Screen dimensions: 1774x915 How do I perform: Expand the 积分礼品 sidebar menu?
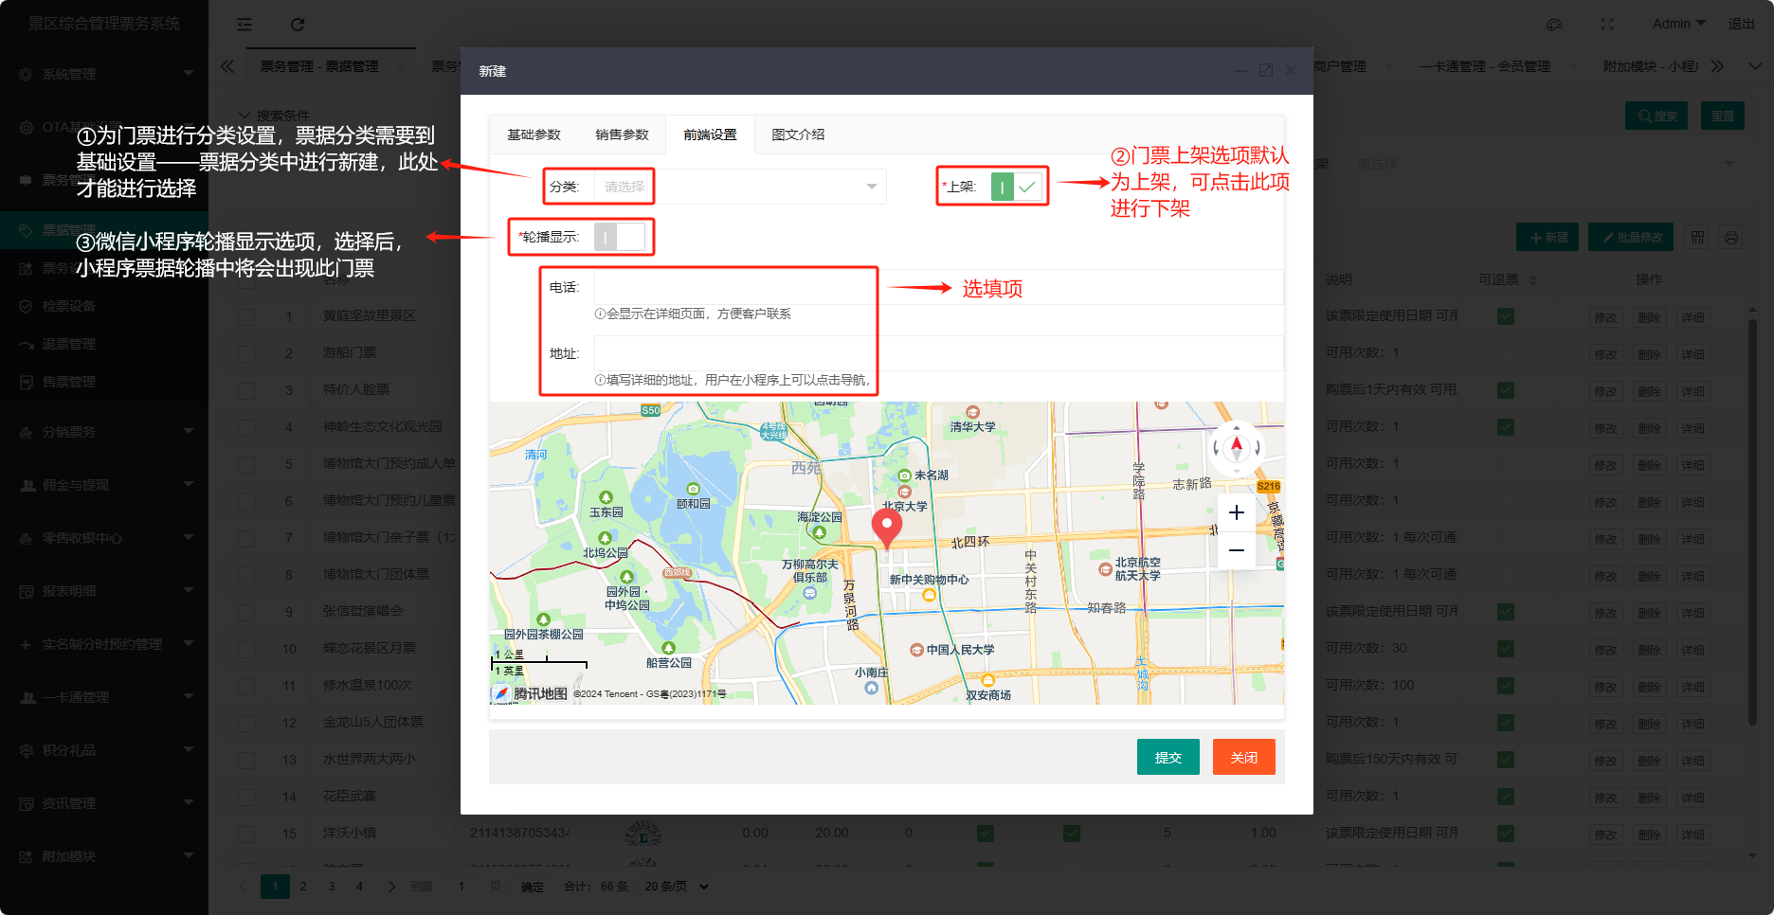click(104, 750)
